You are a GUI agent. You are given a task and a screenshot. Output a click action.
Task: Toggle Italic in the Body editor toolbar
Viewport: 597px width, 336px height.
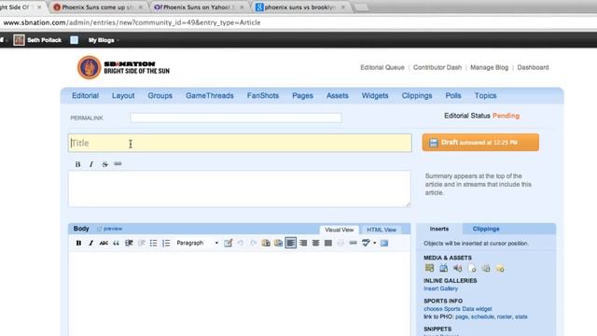(91, 243)
